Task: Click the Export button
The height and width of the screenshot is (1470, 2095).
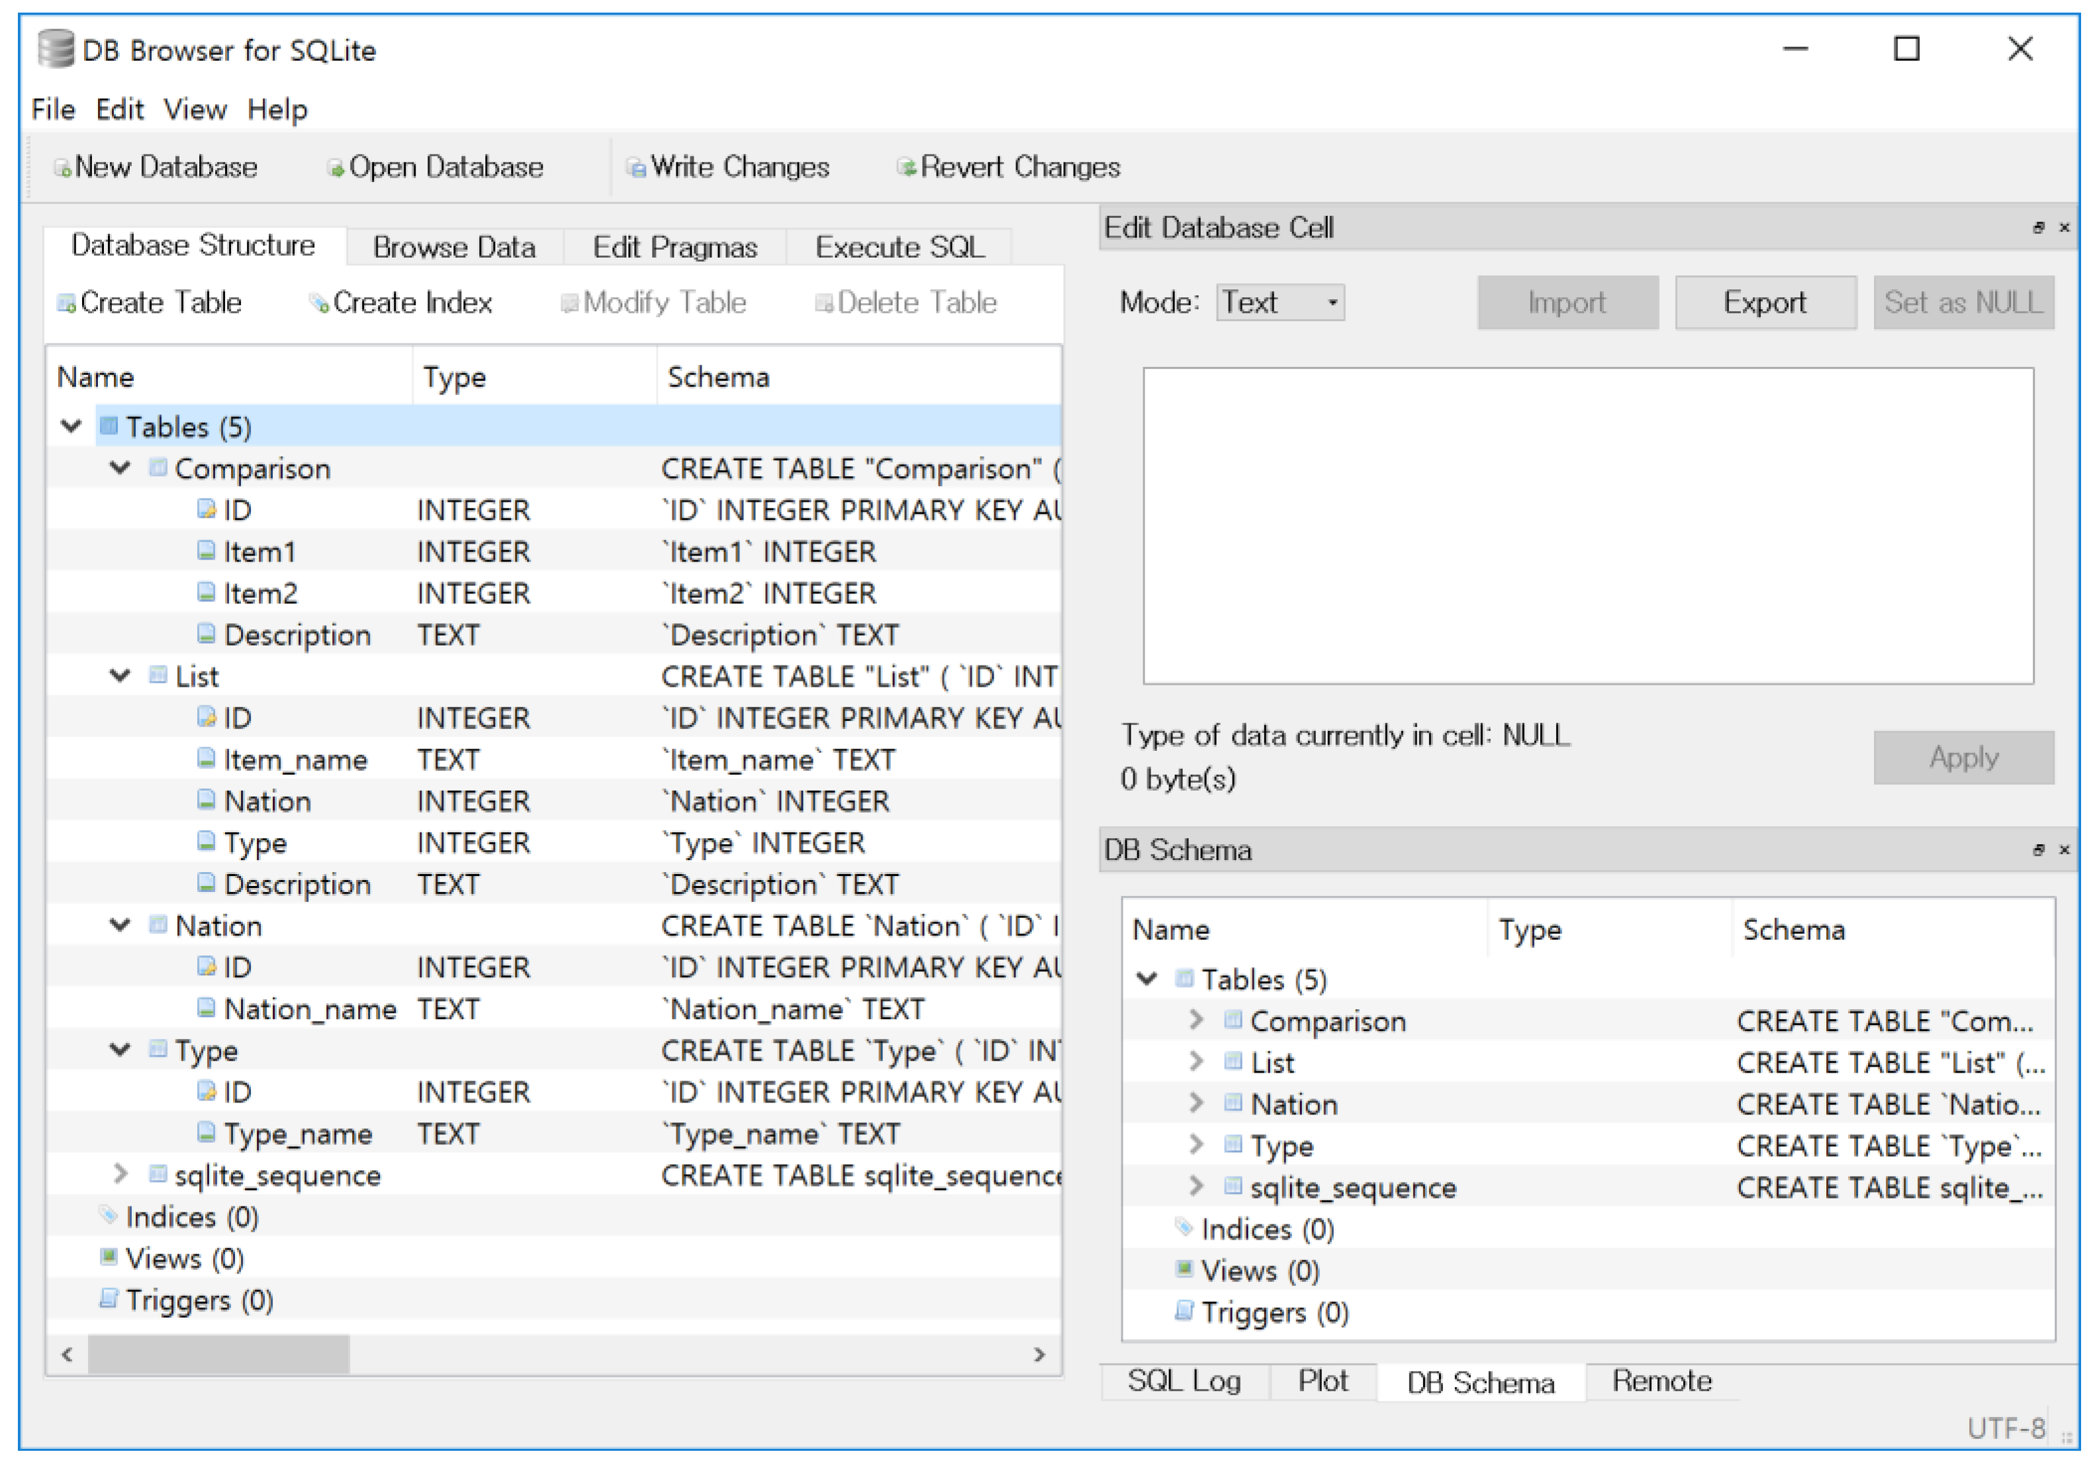Action: point(1767,303)
